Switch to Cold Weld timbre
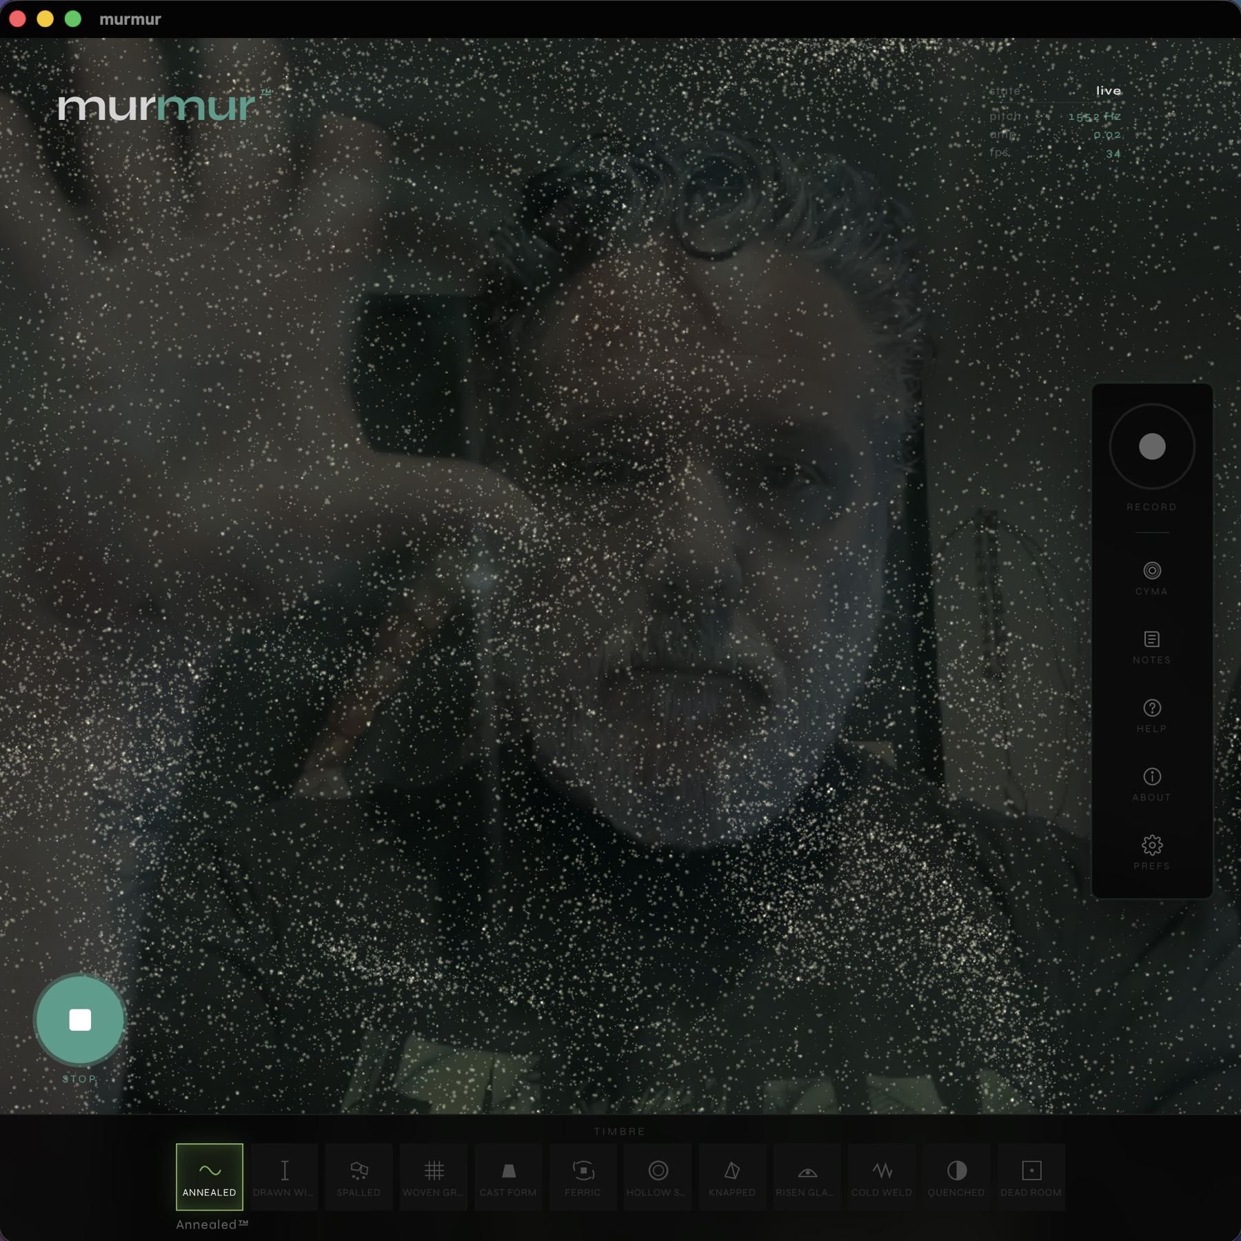 click(882, 1176)
